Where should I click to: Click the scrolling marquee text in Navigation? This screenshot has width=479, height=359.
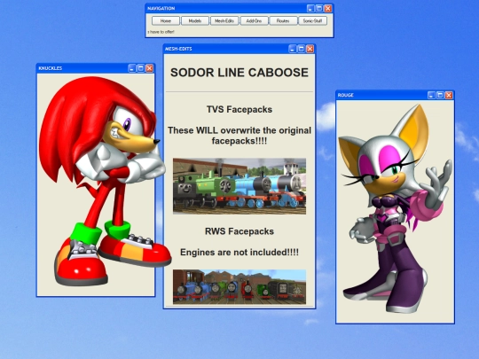tap(161, 32)
